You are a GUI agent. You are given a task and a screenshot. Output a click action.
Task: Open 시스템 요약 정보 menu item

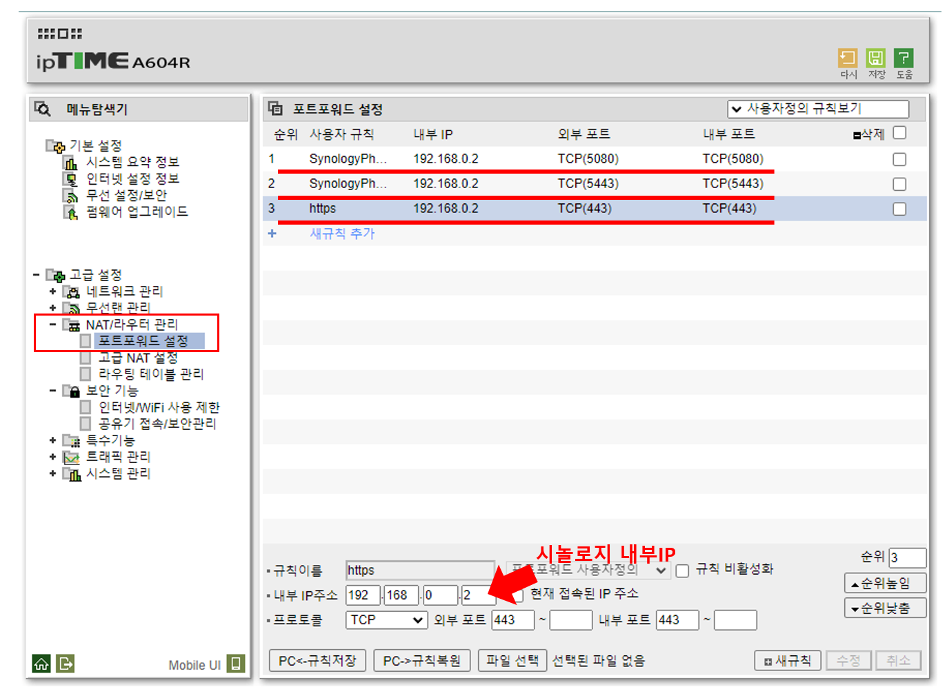(x=132, y=163)
